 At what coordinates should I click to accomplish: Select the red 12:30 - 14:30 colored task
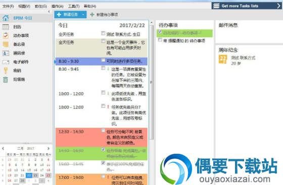[x=102, y=137]
